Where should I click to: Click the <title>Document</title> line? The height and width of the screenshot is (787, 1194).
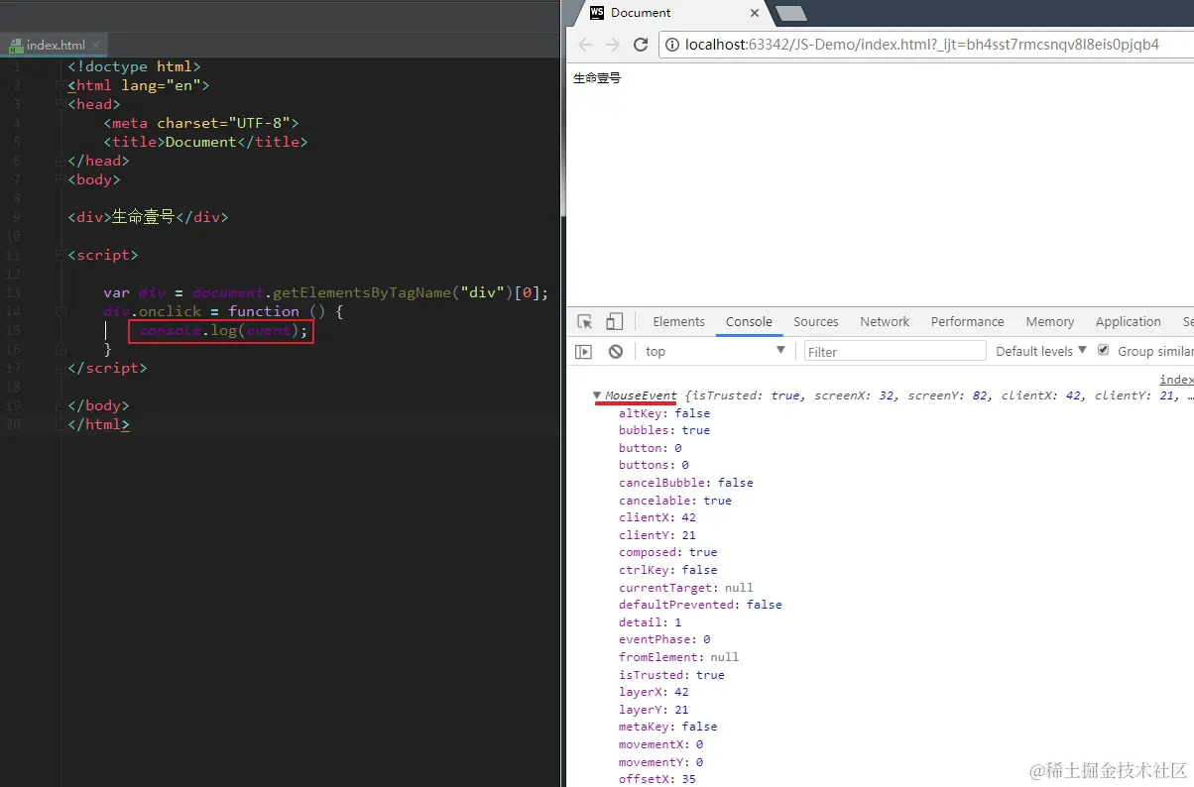pos(205,142)
